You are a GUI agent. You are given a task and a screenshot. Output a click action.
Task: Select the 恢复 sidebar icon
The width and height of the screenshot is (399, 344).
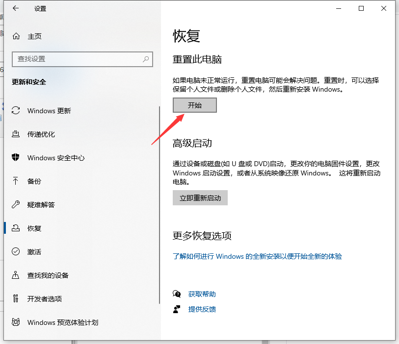(16, 228)
